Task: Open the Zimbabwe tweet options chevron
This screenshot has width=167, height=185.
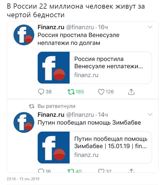Action: coord(150,115)
